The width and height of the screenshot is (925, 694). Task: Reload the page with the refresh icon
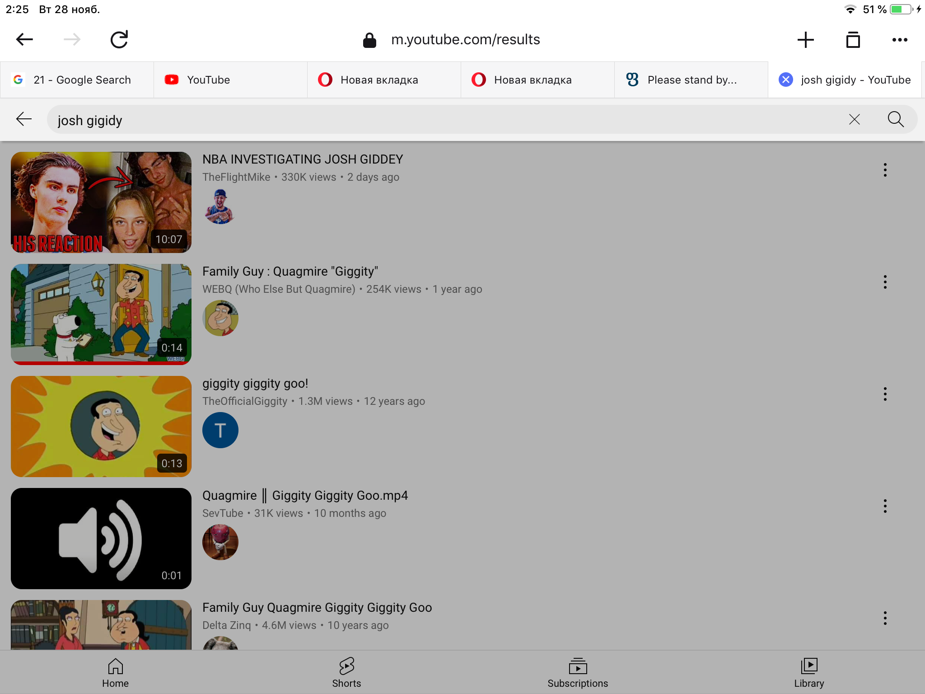(x=119, y=40)
